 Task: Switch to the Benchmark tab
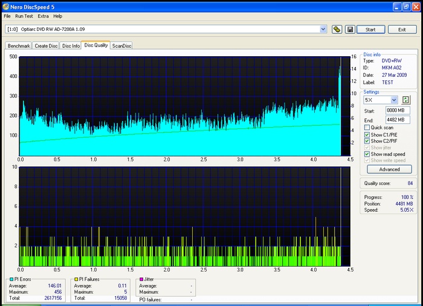(18, 46)
